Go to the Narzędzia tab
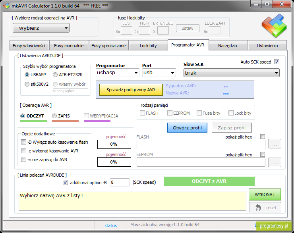294x233 pixels. [x=227, y=46]
